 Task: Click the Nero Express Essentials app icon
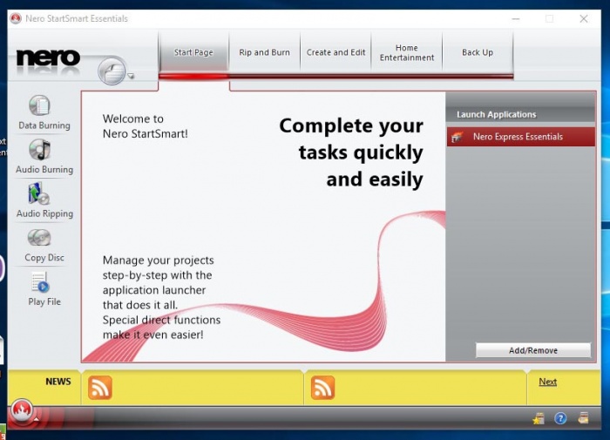point(457,137)
